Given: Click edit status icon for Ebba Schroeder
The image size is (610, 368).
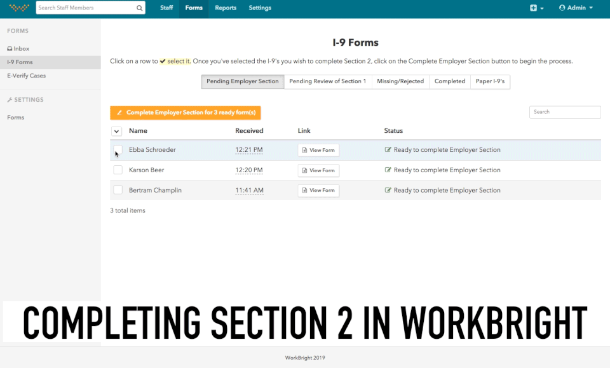Looking at the screenshot, I should click(388, 149).
